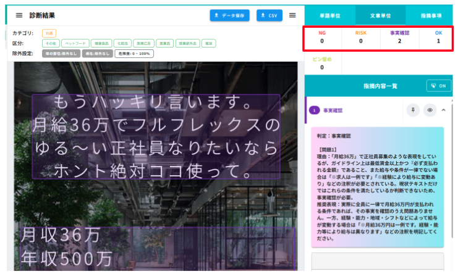Viewport: 458px width, 277px height.
Task: Open the menu icon right of CSV
Action: coord(292,15)
